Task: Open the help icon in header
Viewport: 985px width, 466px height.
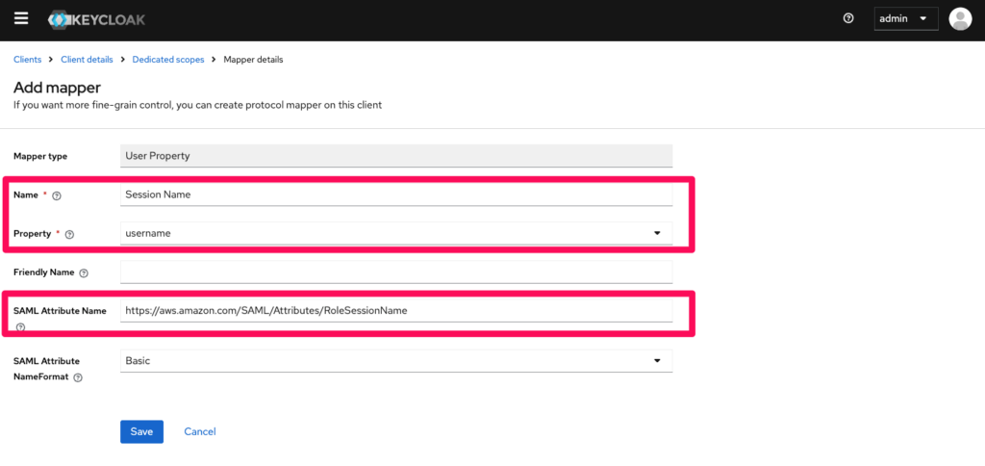Action: click(x=847, y=18)
